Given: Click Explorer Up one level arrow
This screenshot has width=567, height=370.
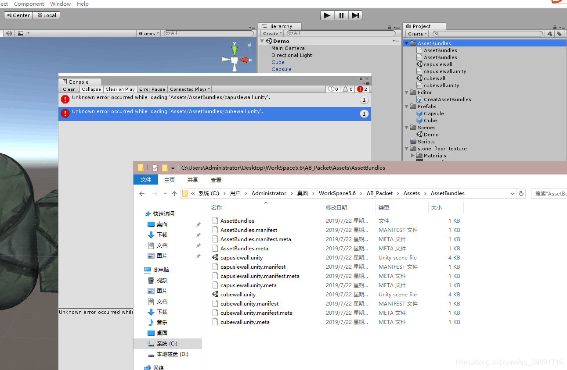Looking at the screenshot, I should click(x=174, y=193).
